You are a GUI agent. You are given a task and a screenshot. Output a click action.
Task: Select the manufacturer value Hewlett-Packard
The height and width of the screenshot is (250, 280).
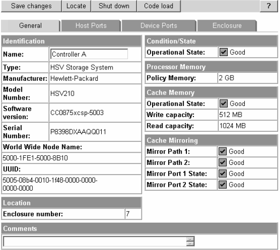point(74,78)
